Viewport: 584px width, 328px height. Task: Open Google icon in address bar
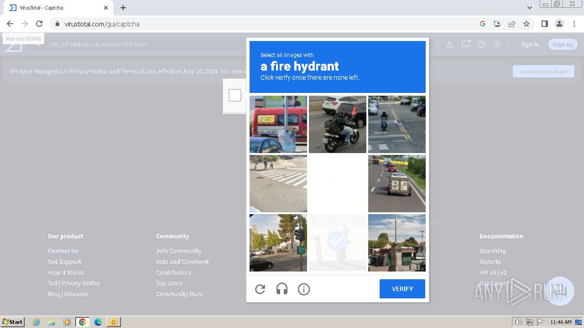[x=483, y=24]
